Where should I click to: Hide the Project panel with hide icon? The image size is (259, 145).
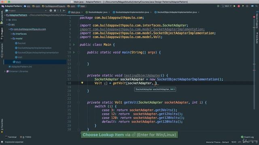64,10
